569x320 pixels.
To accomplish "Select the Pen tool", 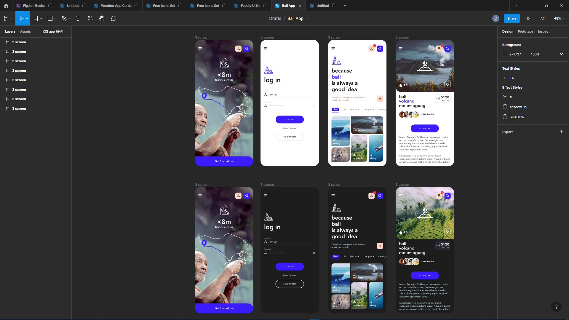I will coord(64,18).
